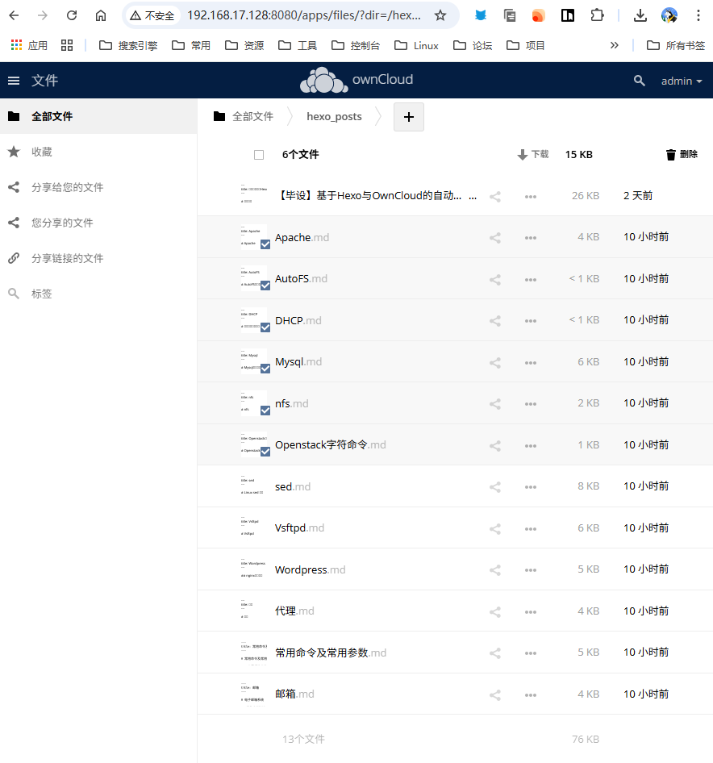Image resolution: width=713 pixels, height=763 pixels.
Task: Show more bookmarks with the chevron
Action: coord(615,45)
